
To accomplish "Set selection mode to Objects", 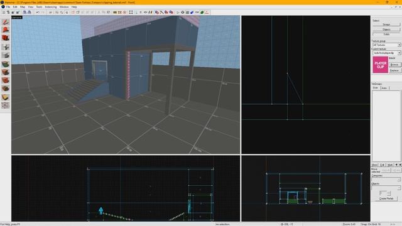I will 386,30.
